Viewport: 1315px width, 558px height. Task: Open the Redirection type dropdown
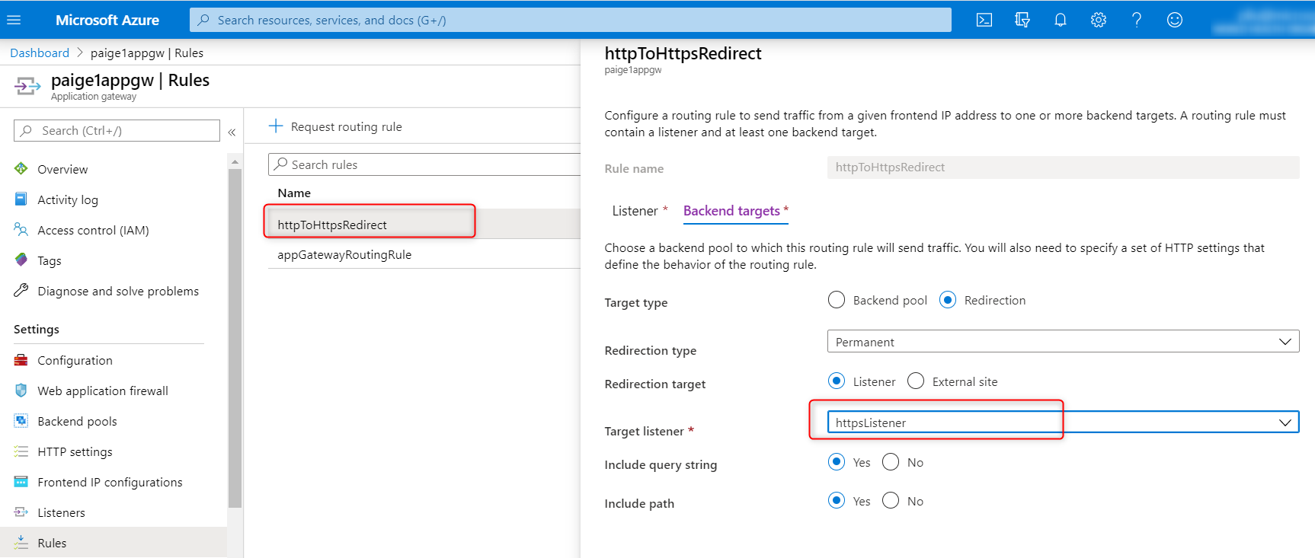tap(1063, 341)
